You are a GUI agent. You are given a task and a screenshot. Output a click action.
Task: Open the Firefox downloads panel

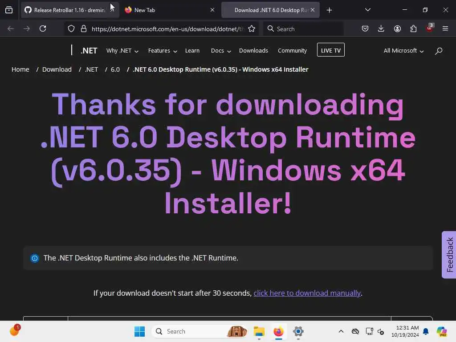click(381, 29)
